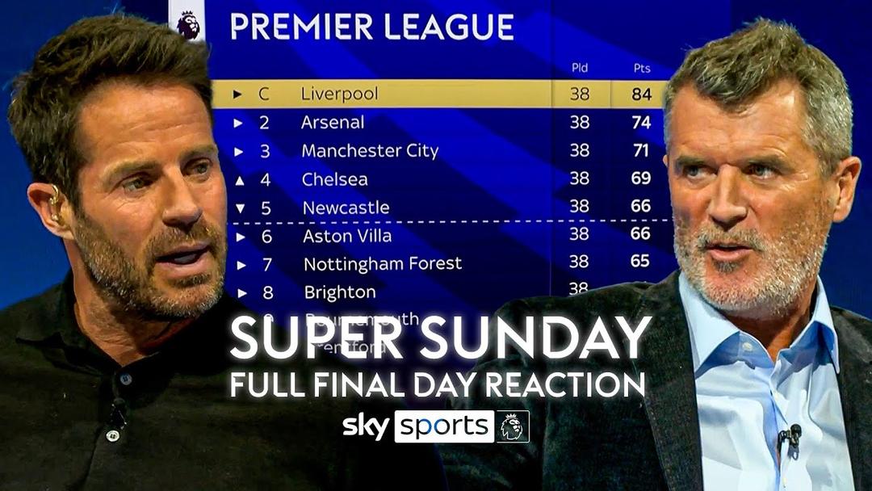Click the Sky Sports logo
Viewport: 872px width, 491px height.
(x=418, y=427)
